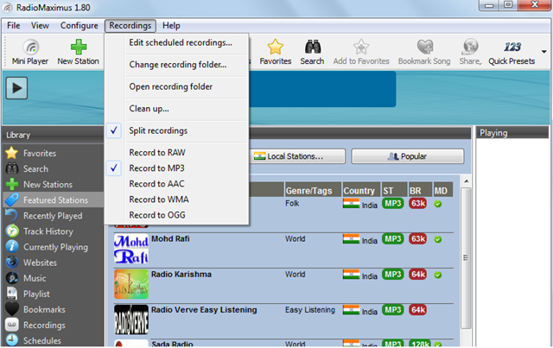Click the Local Stations button
Viewport: 553px width, 348px height.
pyautogui.click(x=296, y=156)
